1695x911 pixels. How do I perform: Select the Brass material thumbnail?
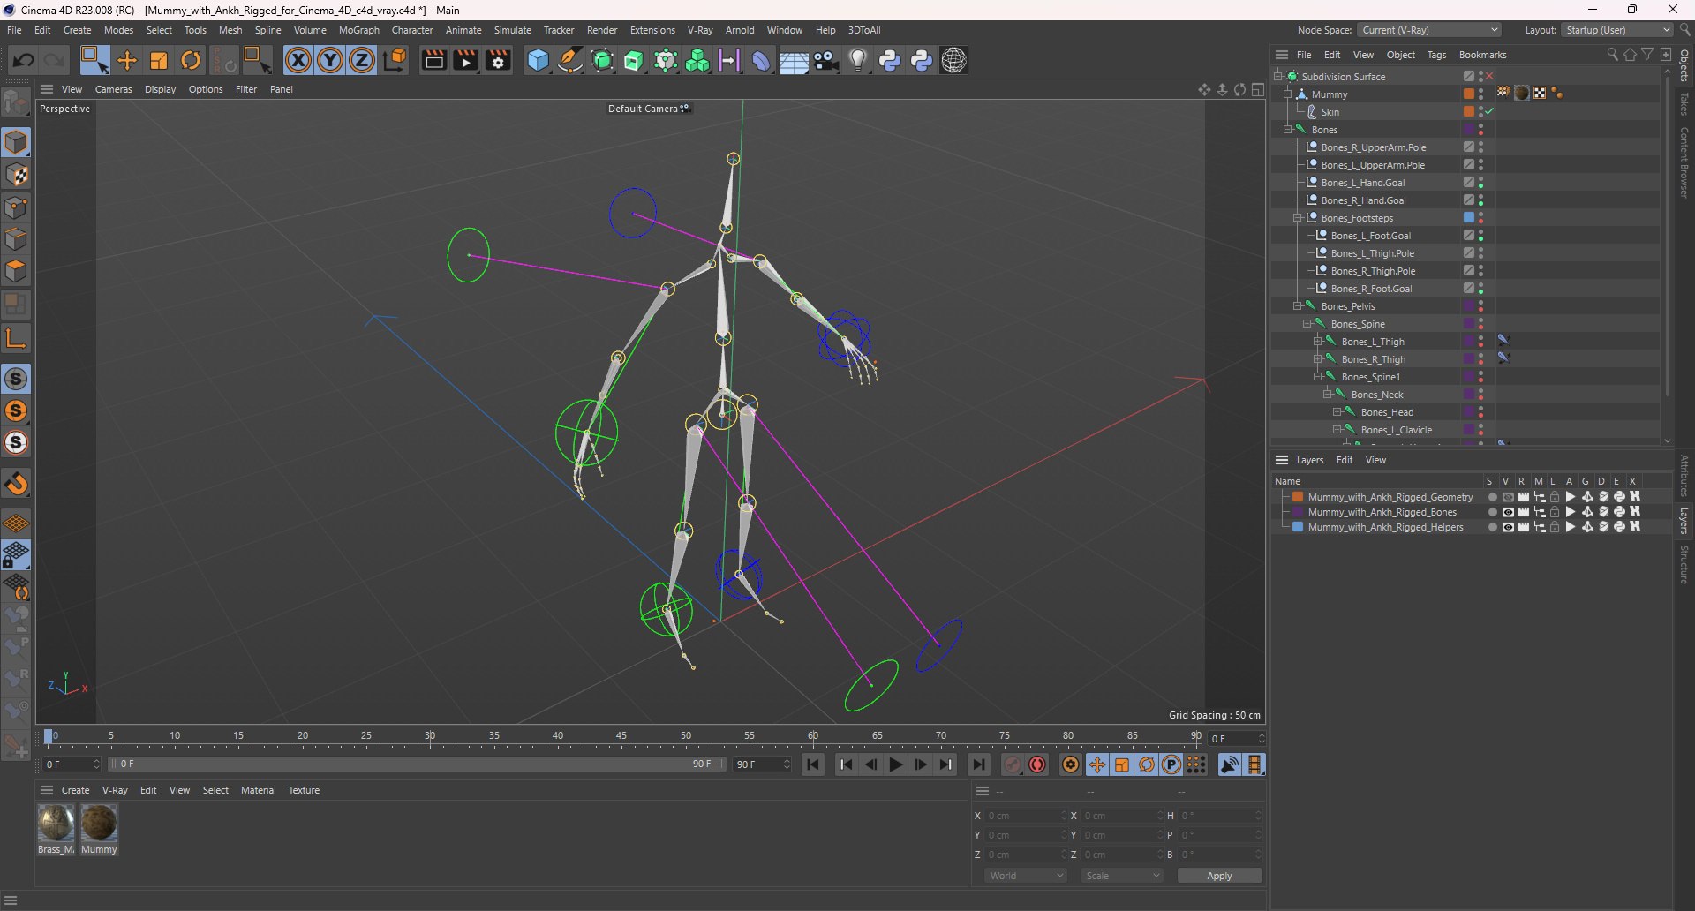pos(56,823)
